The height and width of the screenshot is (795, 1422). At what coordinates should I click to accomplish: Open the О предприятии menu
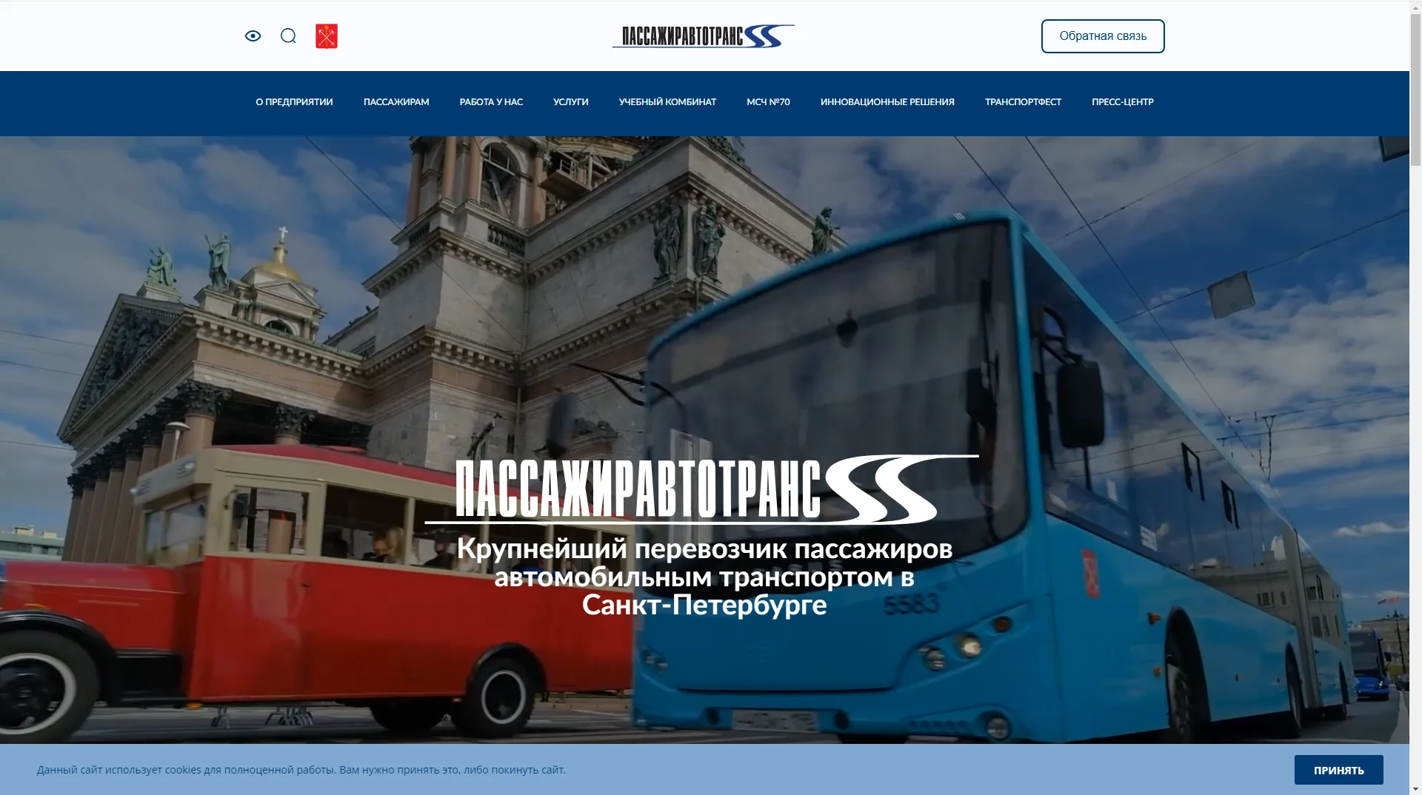tap(294, 102)
